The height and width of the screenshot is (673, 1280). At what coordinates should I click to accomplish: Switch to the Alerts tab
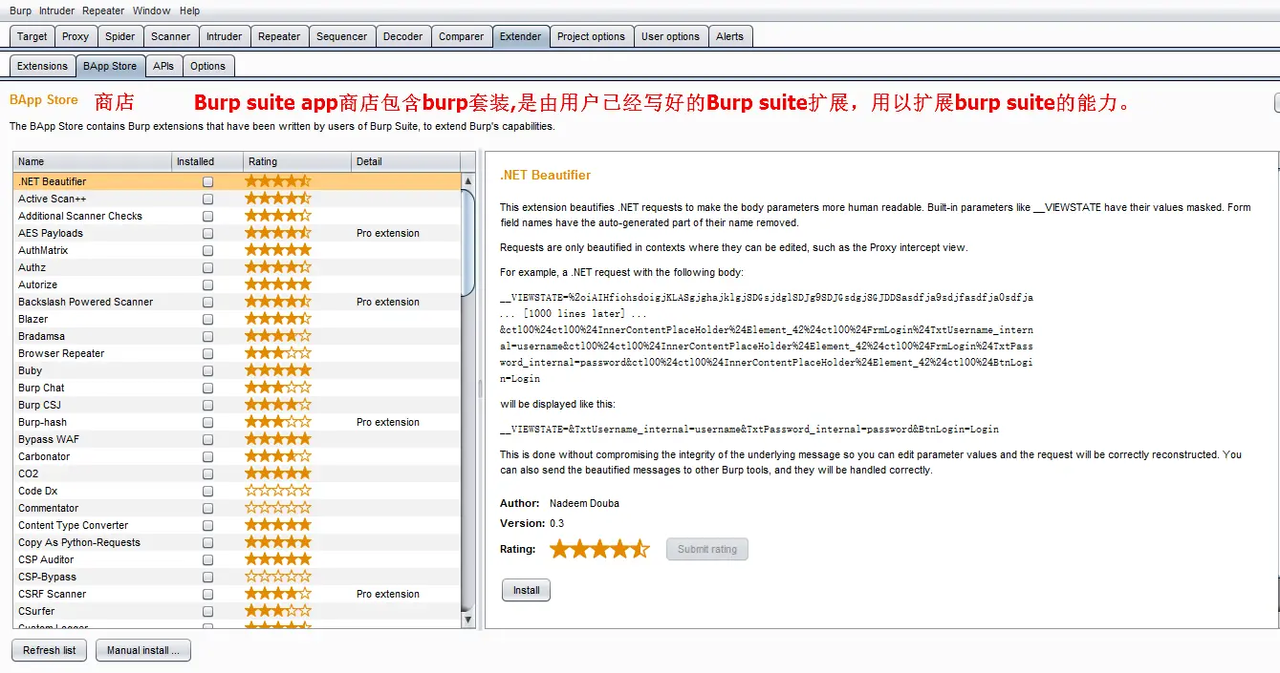tap(729, 36)
